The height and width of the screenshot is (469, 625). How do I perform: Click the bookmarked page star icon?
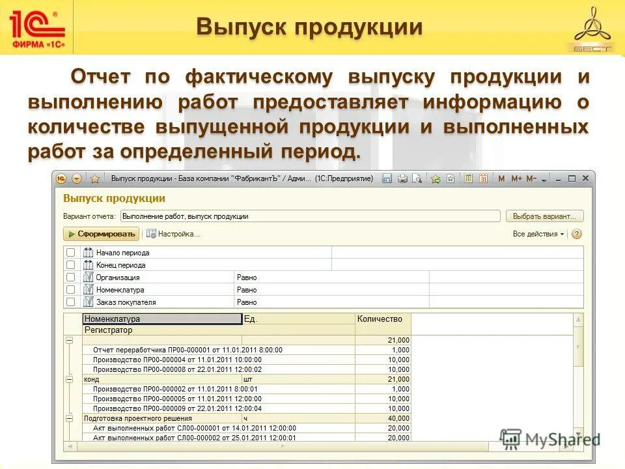pos(451,178)
